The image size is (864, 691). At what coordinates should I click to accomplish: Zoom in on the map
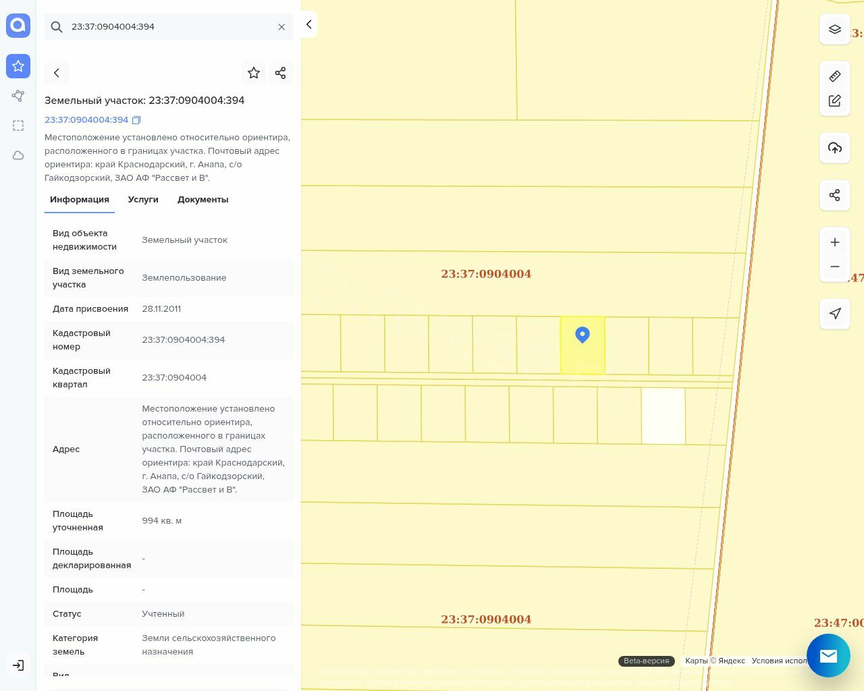pos(835,242)
